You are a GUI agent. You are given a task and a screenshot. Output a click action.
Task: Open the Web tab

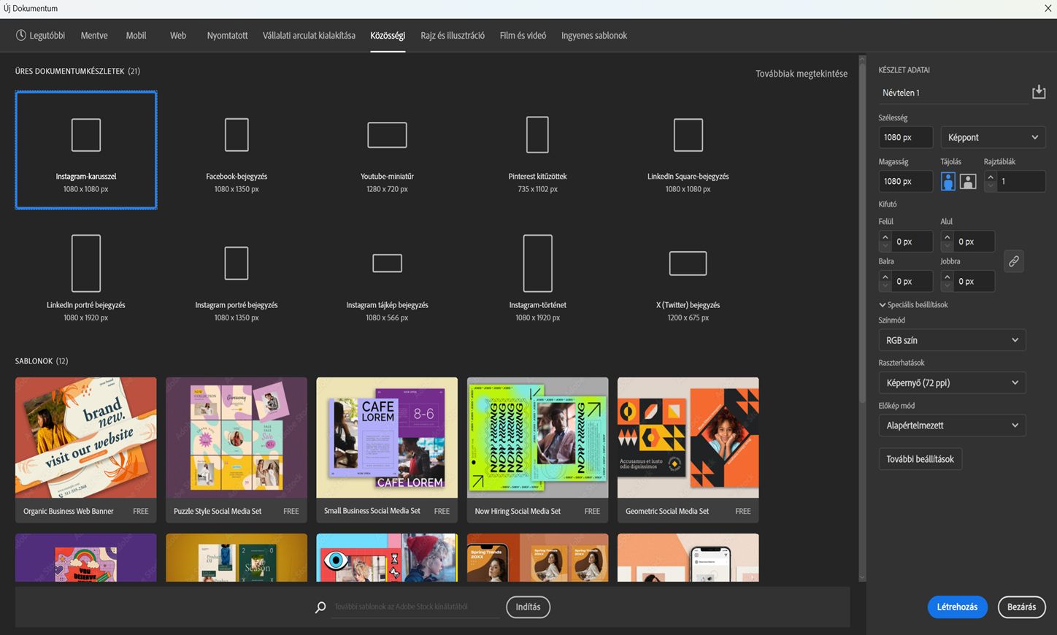pos(178,36)
